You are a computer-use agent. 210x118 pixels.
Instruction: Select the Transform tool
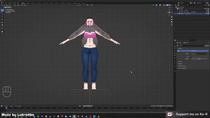(x=2, y=25)
